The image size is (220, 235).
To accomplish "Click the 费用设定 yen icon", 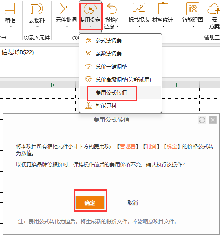I will tap(90, 9).
